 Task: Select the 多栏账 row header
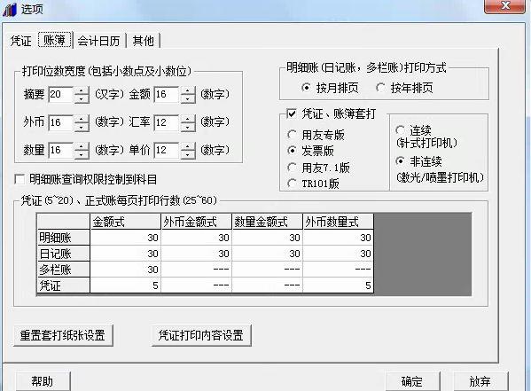click(63, 270)
